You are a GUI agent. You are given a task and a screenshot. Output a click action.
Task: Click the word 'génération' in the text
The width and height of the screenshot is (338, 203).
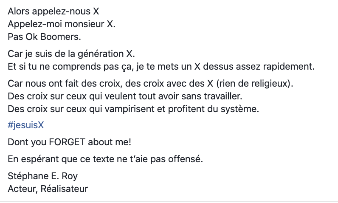click(x=101, y=54)
